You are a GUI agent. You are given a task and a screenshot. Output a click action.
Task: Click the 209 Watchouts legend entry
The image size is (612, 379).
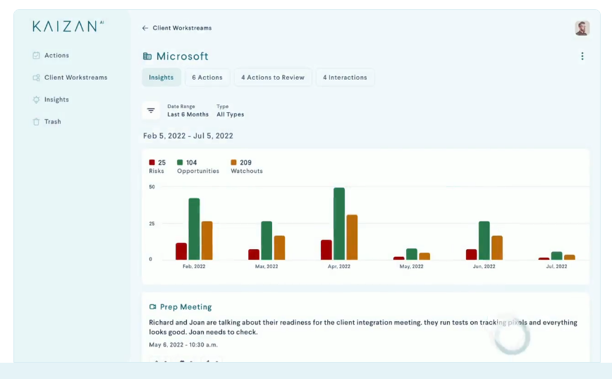[247, 167]
